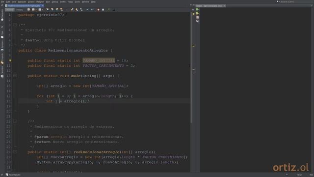Click the Uncomment toolbar icon
Viewport: 314px width, 177px height.
(x=114, y=10)
